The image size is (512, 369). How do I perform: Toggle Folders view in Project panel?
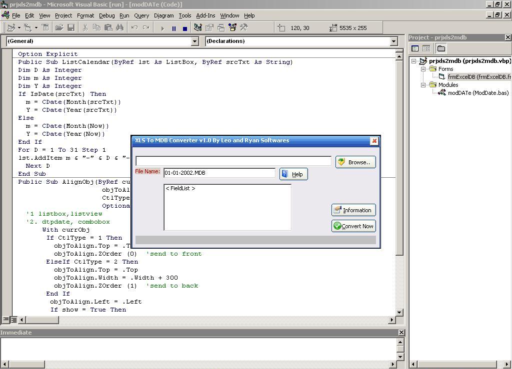441,48
